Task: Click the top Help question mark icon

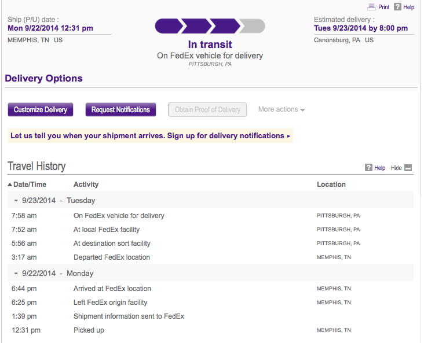Action: [397, 7]
